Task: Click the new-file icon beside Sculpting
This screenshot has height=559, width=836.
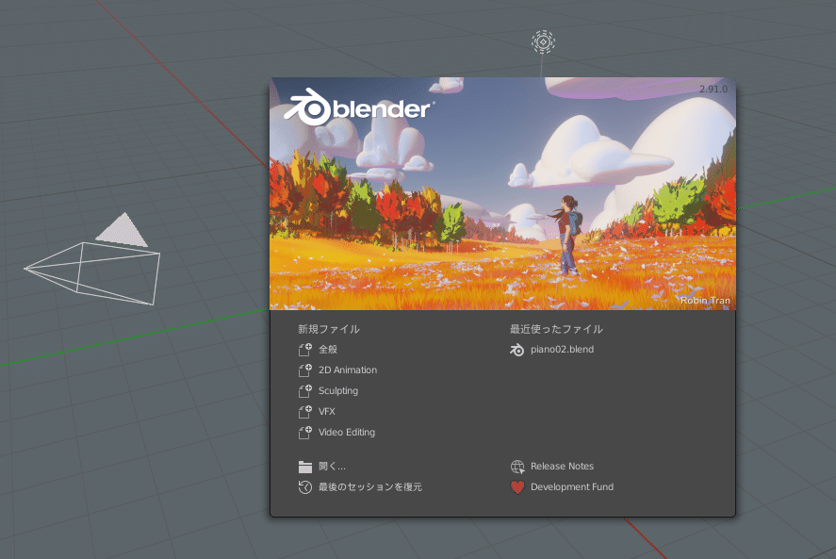Action: pyautogui.click(x=305, y=391)
